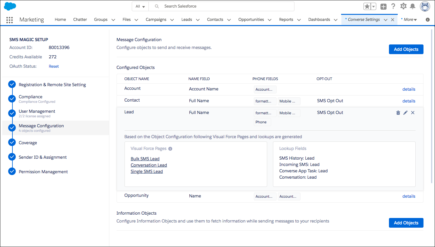This screenshot has height=247, width=435.
Task: Click Add Objects under Information Objects
Action: click(x=406, y=223)
